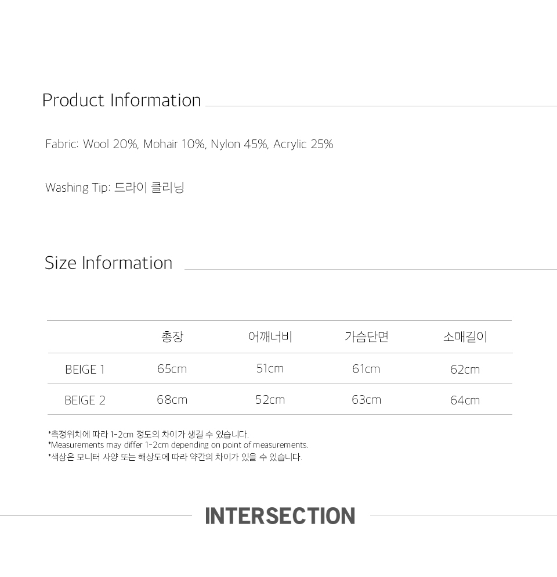
Task: Select the Fabric composition text line
Action: click(x=189, y=144)
